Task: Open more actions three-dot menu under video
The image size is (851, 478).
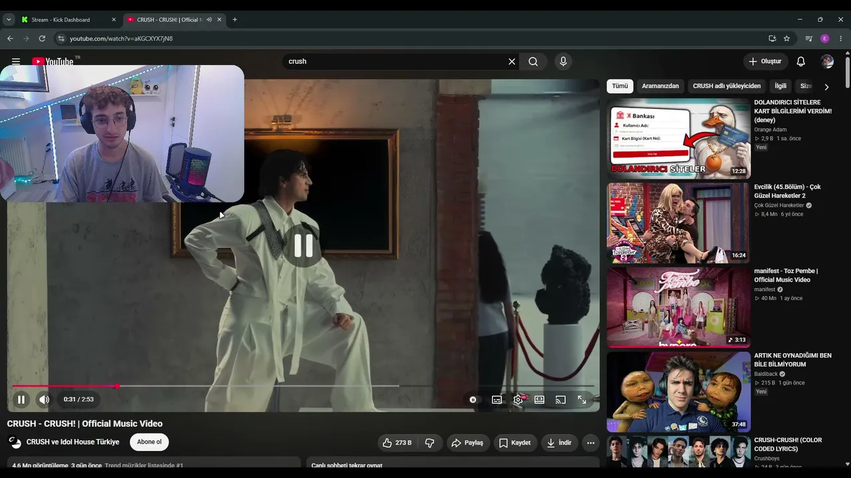Action: [590, 443]
